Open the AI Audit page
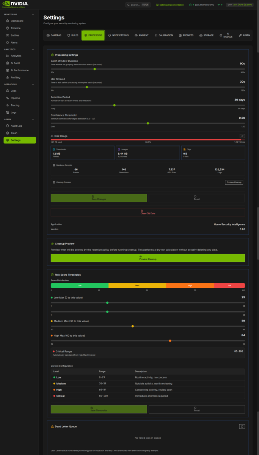The width and height of the screenshot is (259, 455). 16,63
